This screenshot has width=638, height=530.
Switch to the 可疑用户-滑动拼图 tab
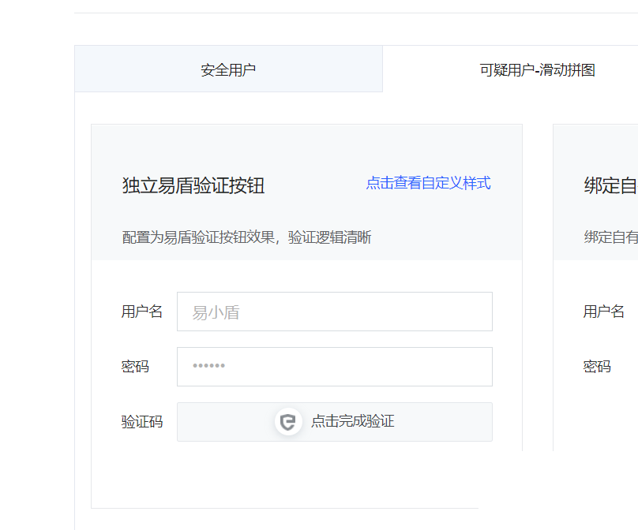click(539, 69)
